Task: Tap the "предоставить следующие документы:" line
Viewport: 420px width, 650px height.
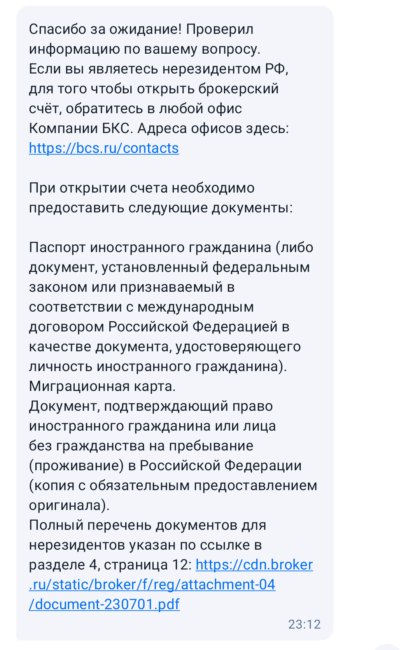Action: (x=161, y=208)
